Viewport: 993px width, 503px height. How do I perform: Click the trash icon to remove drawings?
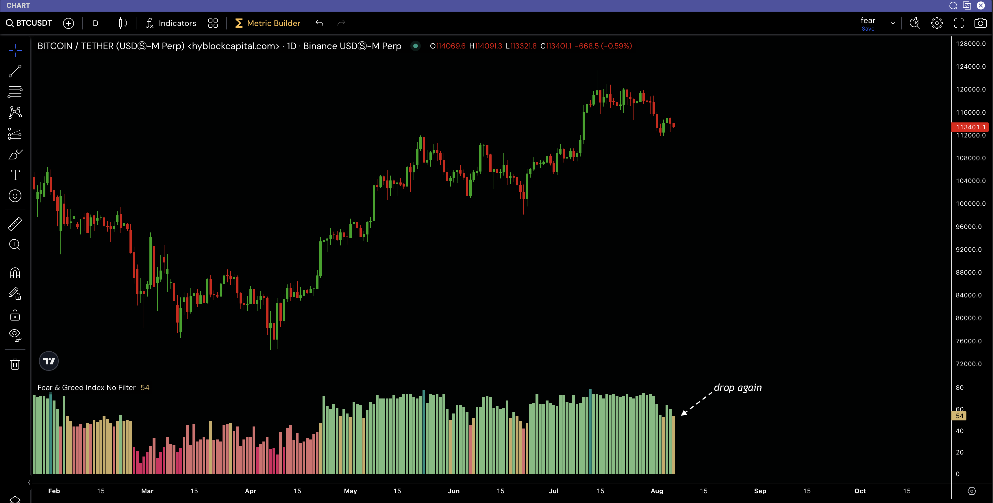tap(15, 364)
